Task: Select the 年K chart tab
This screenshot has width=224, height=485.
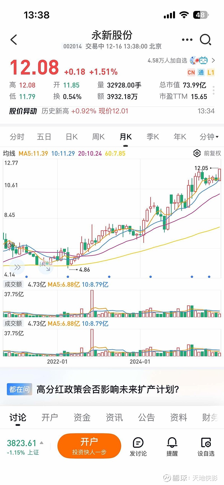Action: [x=180, y=137]
